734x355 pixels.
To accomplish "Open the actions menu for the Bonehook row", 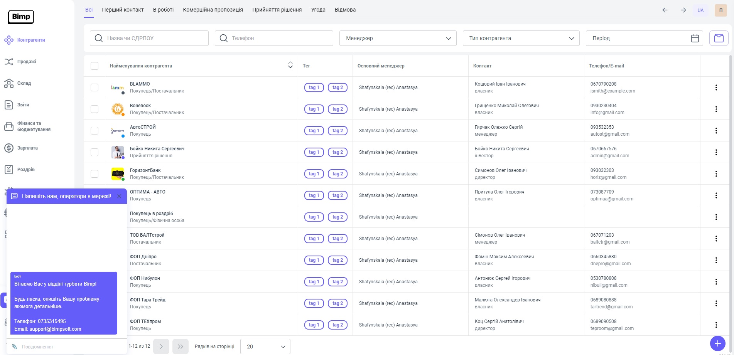I will pos(716,109).
